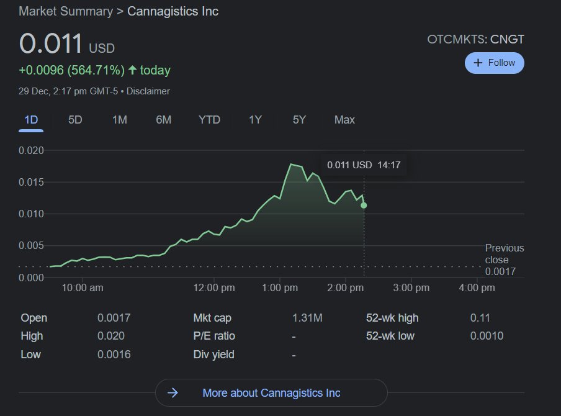
Task: Open the Cannagistics Inc title link
Action: 173,11
